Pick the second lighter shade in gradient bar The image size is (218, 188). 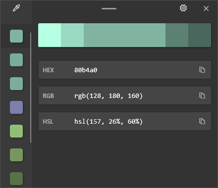pyautogui.click(x=72, y=35)
